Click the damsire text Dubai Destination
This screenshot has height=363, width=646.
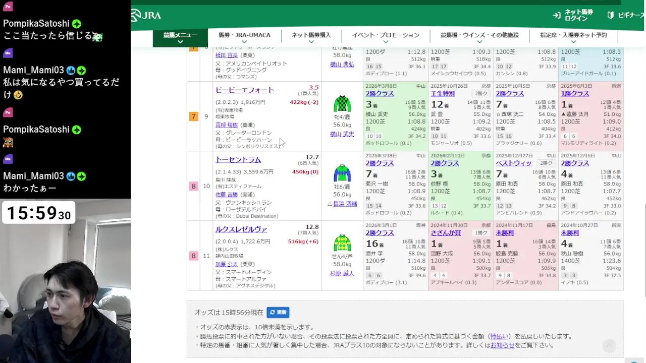point(256,216)
